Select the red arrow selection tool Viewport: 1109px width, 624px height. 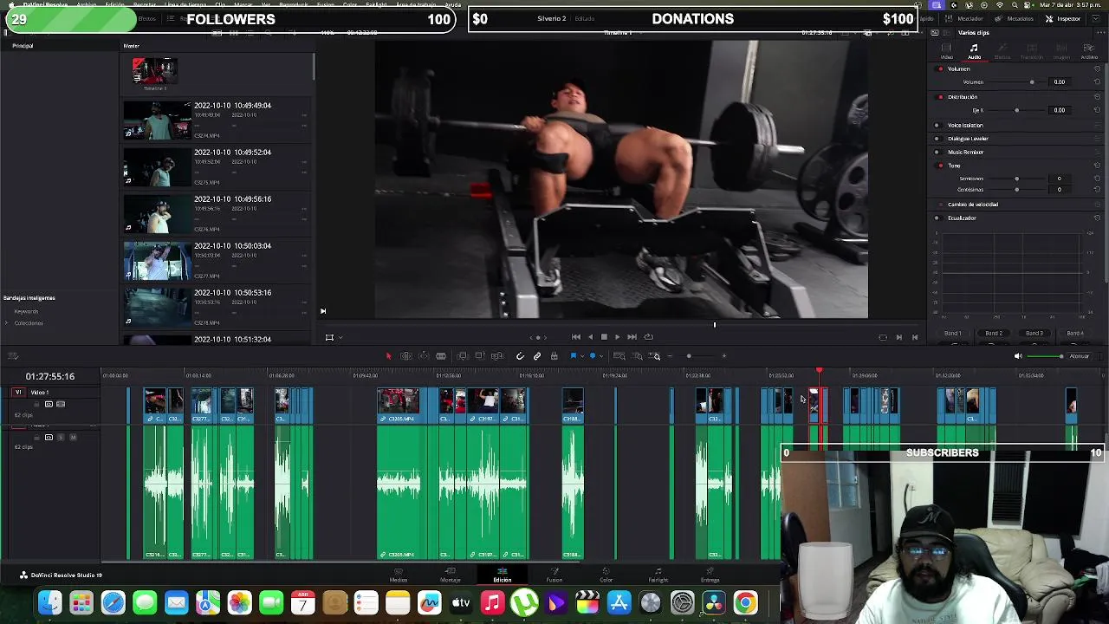pyautogui.click(x=388, y=356)
